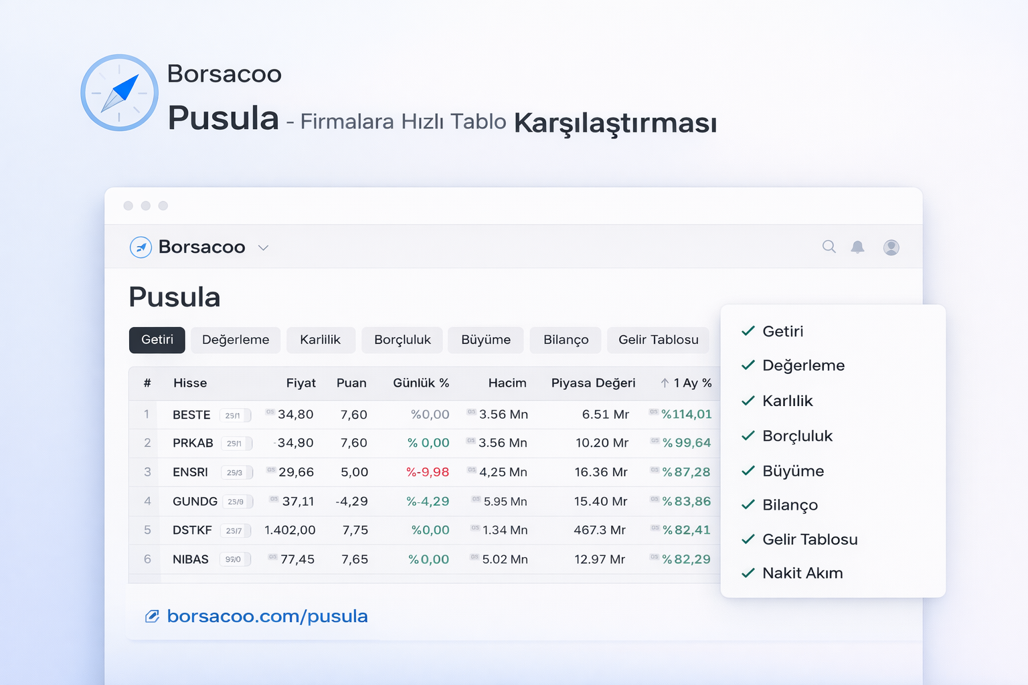This screenshot has width=1028, height=685.
Task: Click the Büyüme filter button
Action: pyautogui.click(x=485, y=340)
